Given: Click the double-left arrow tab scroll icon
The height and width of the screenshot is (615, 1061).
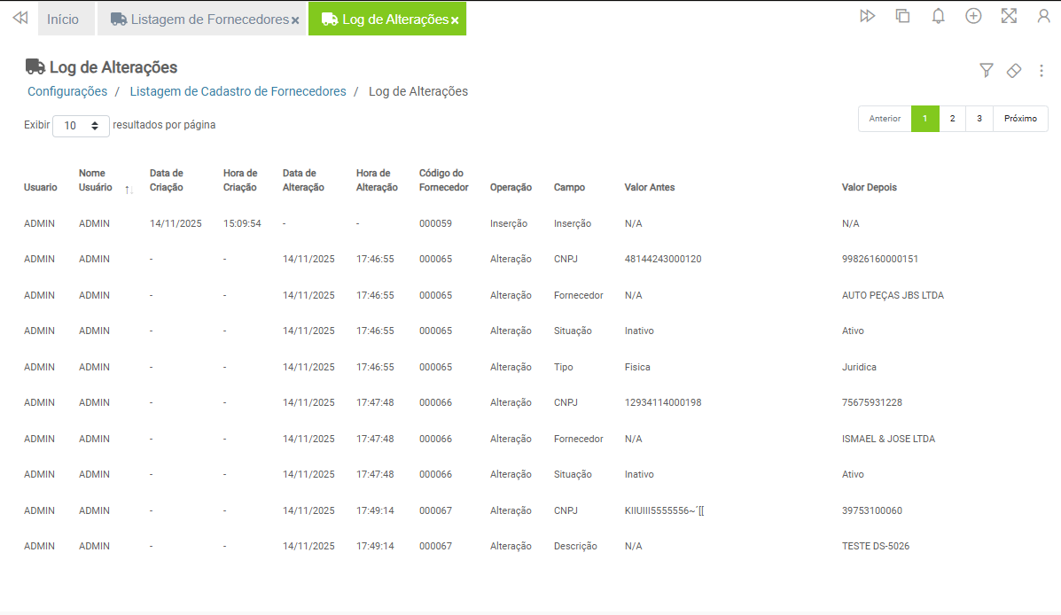Looking at the screenshot, I should pos(20,19).
